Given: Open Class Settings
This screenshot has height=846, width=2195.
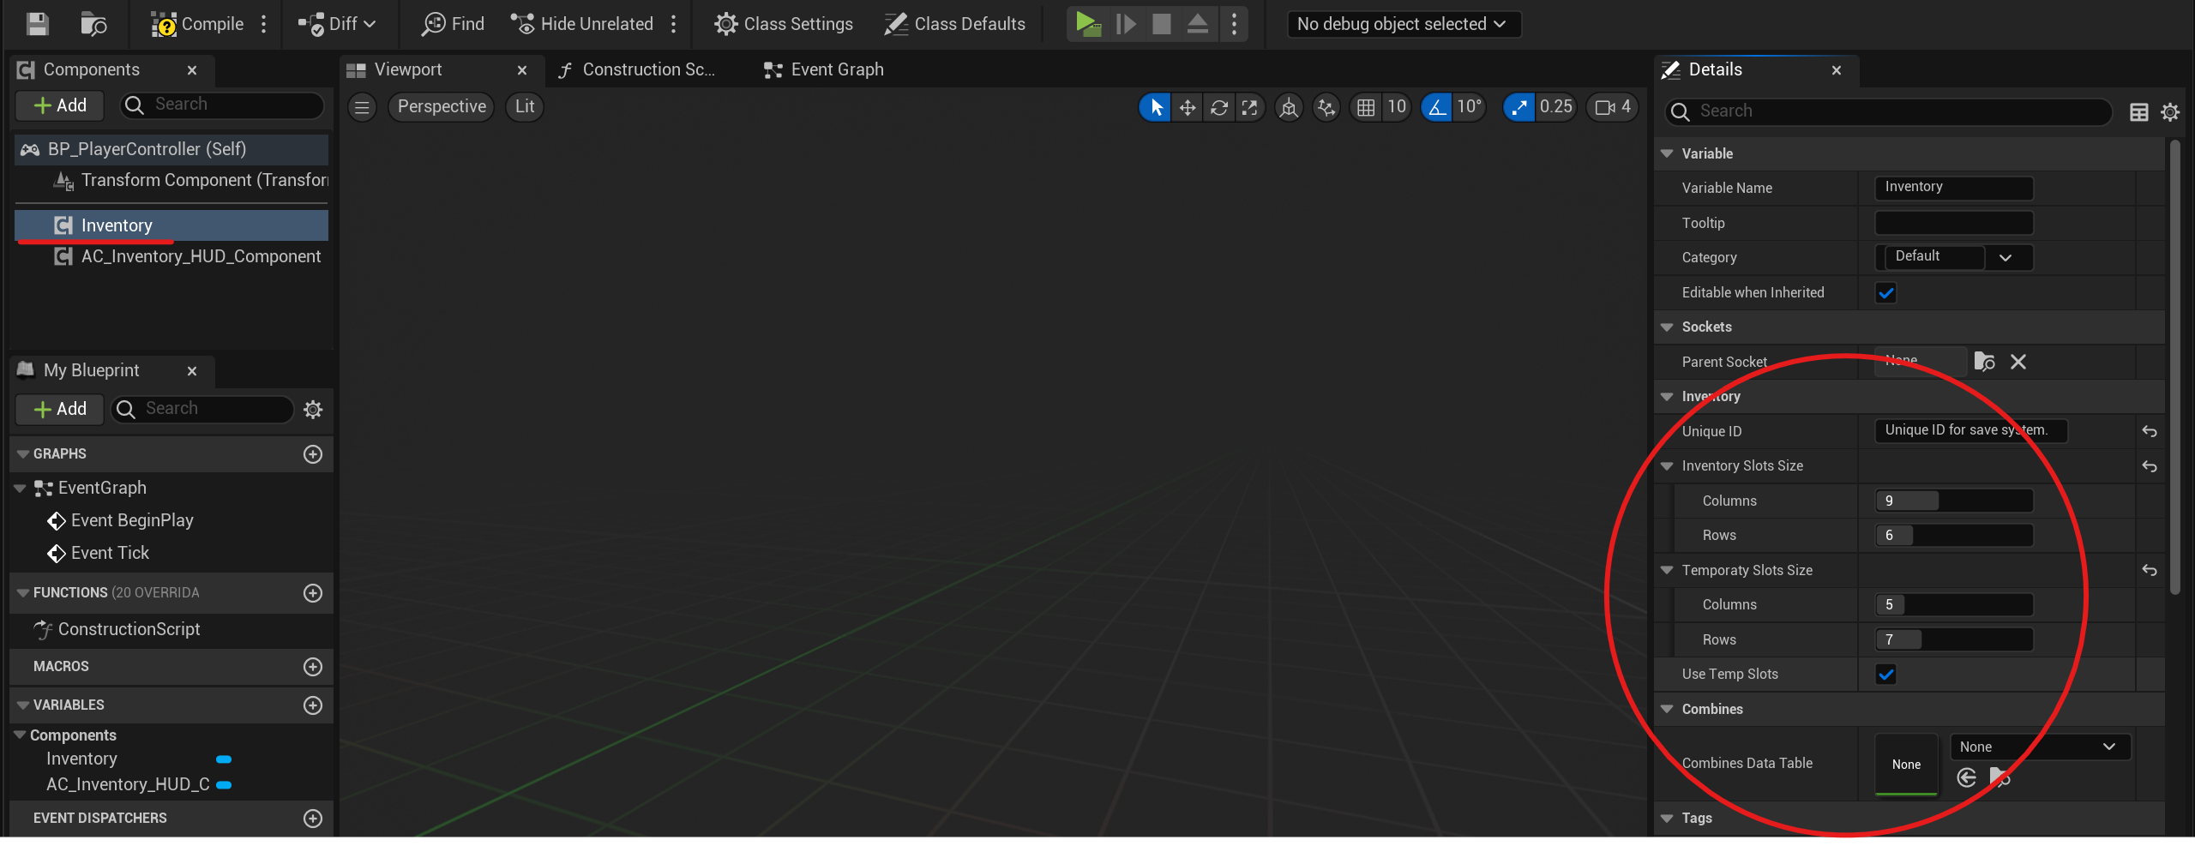Looking at the screenshot, I should click(784, 24).
